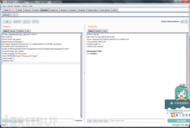This screenshot has height=128, width=190.
Task: Click the 'HTTP/1.1 200 OK' response line
Action: pos(93,34)
